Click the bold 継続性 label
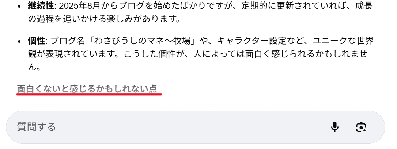Screen dimensions: 397x149 click(x=41, y=6)
